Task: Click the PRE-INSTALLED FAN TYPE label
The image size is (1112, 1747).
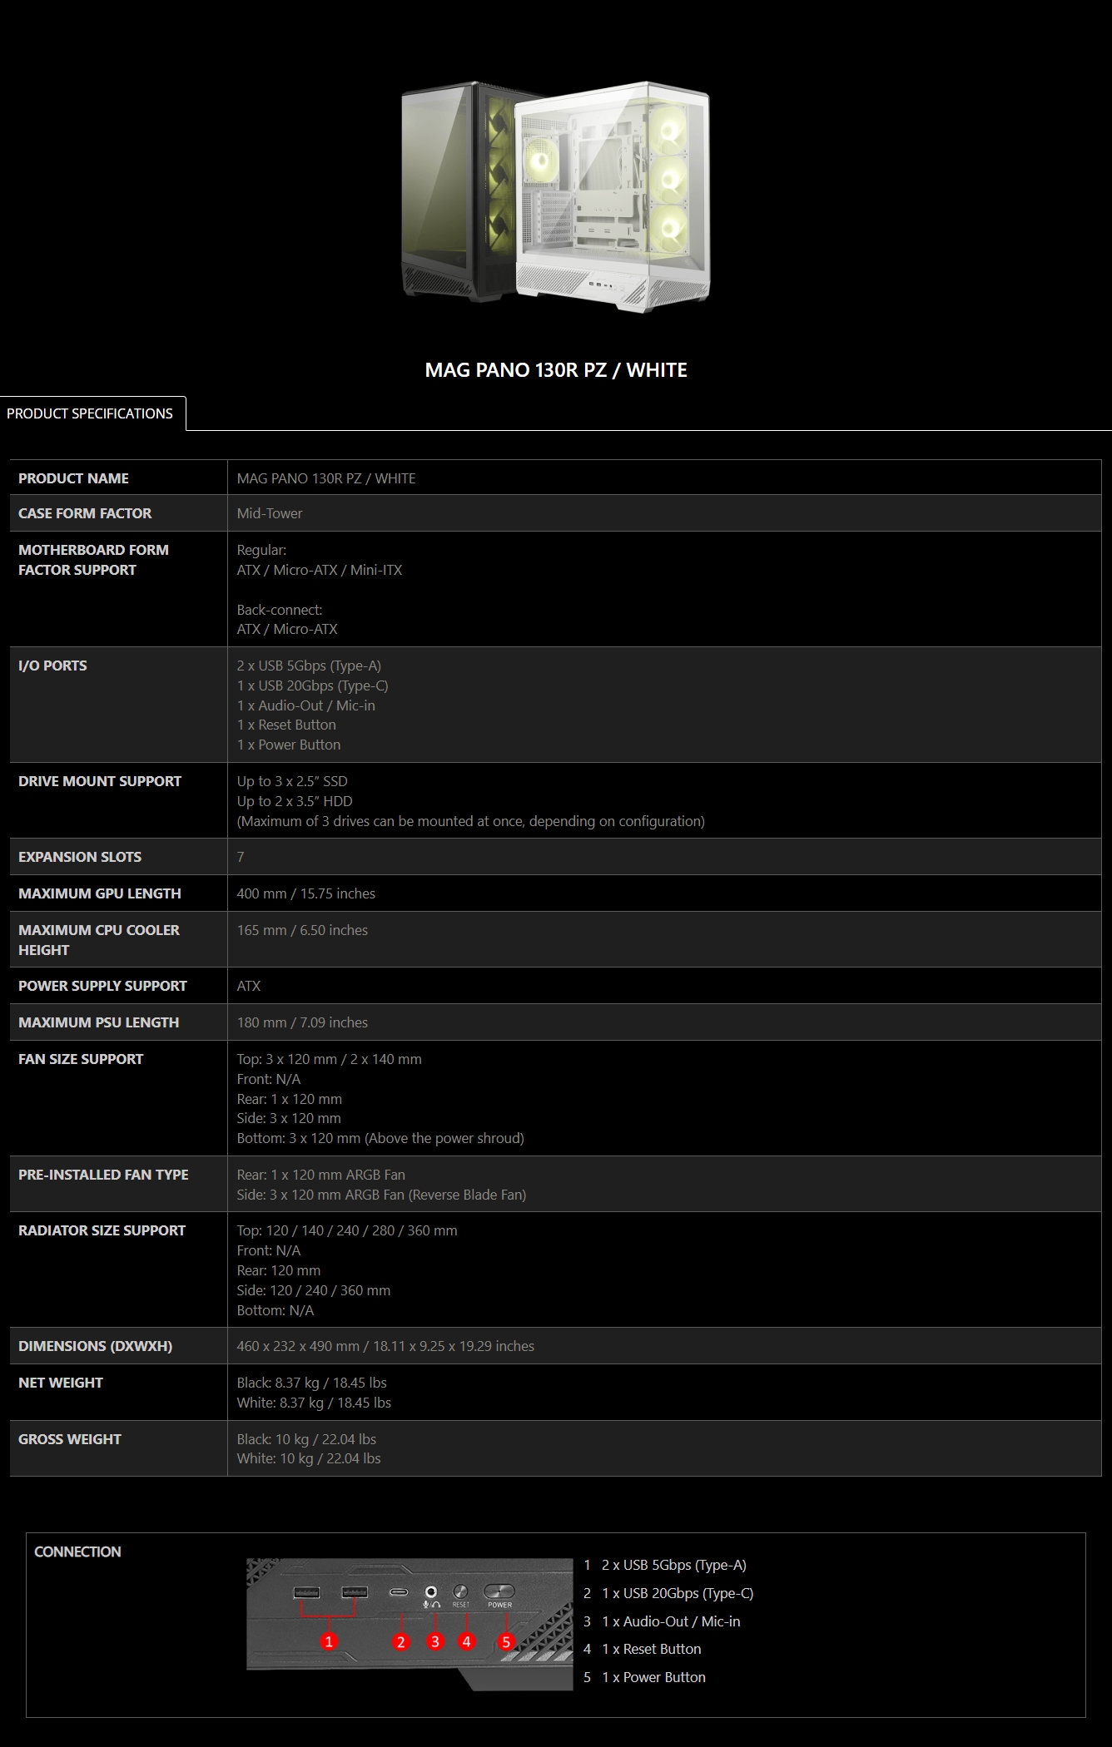Action: (103, 1175)
